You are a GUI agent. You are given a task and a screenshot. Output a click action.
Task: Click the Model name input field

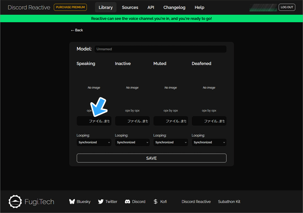160,49
